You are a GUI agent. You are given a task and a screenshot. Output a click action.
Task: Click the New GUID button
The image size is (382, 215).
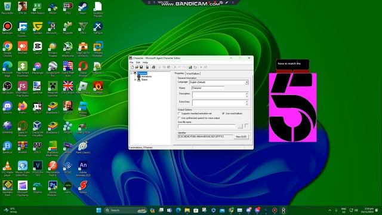point(241,137)
